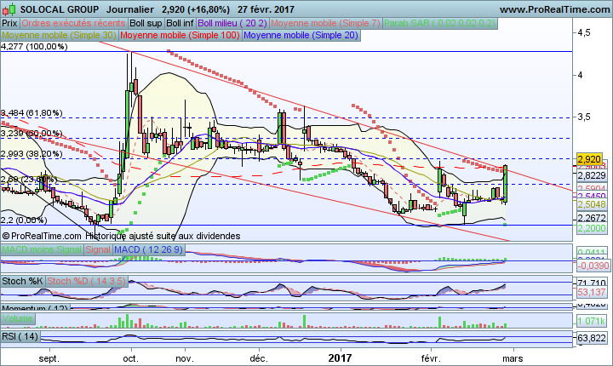
Task: Click the 3,5 price scale label
Action: pos(584,117)
